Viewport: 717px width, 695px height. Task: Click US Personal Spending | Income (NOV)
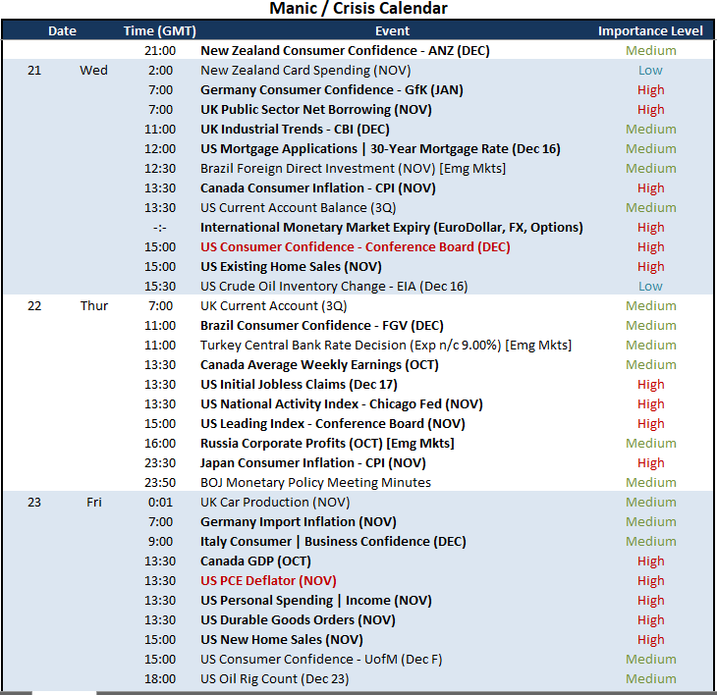316,601
